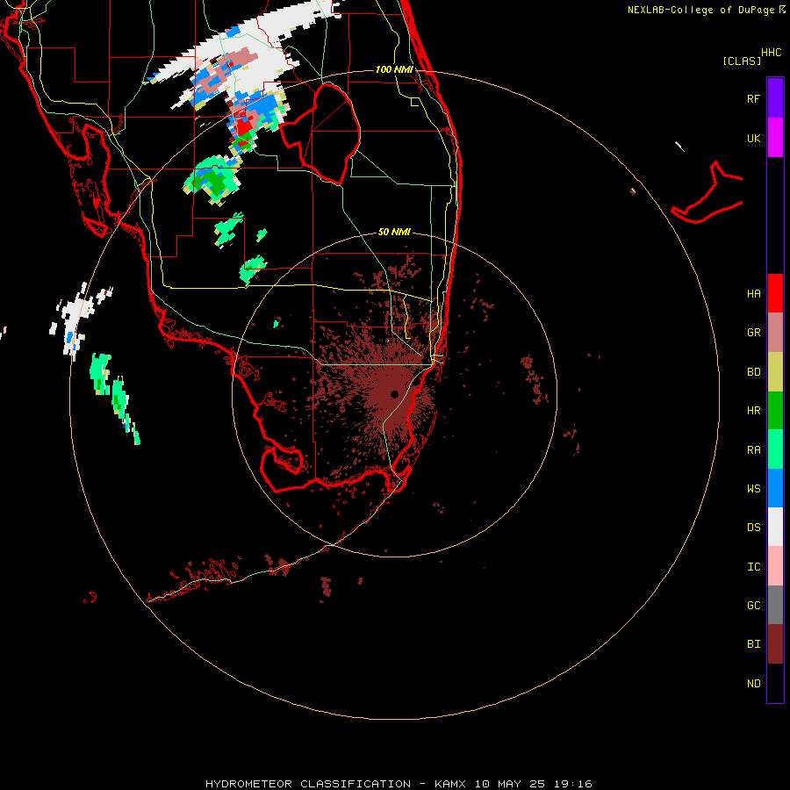Viewport: 790px width, 790px height.
Task: Click the IC legend label
Action: (753, 566)
